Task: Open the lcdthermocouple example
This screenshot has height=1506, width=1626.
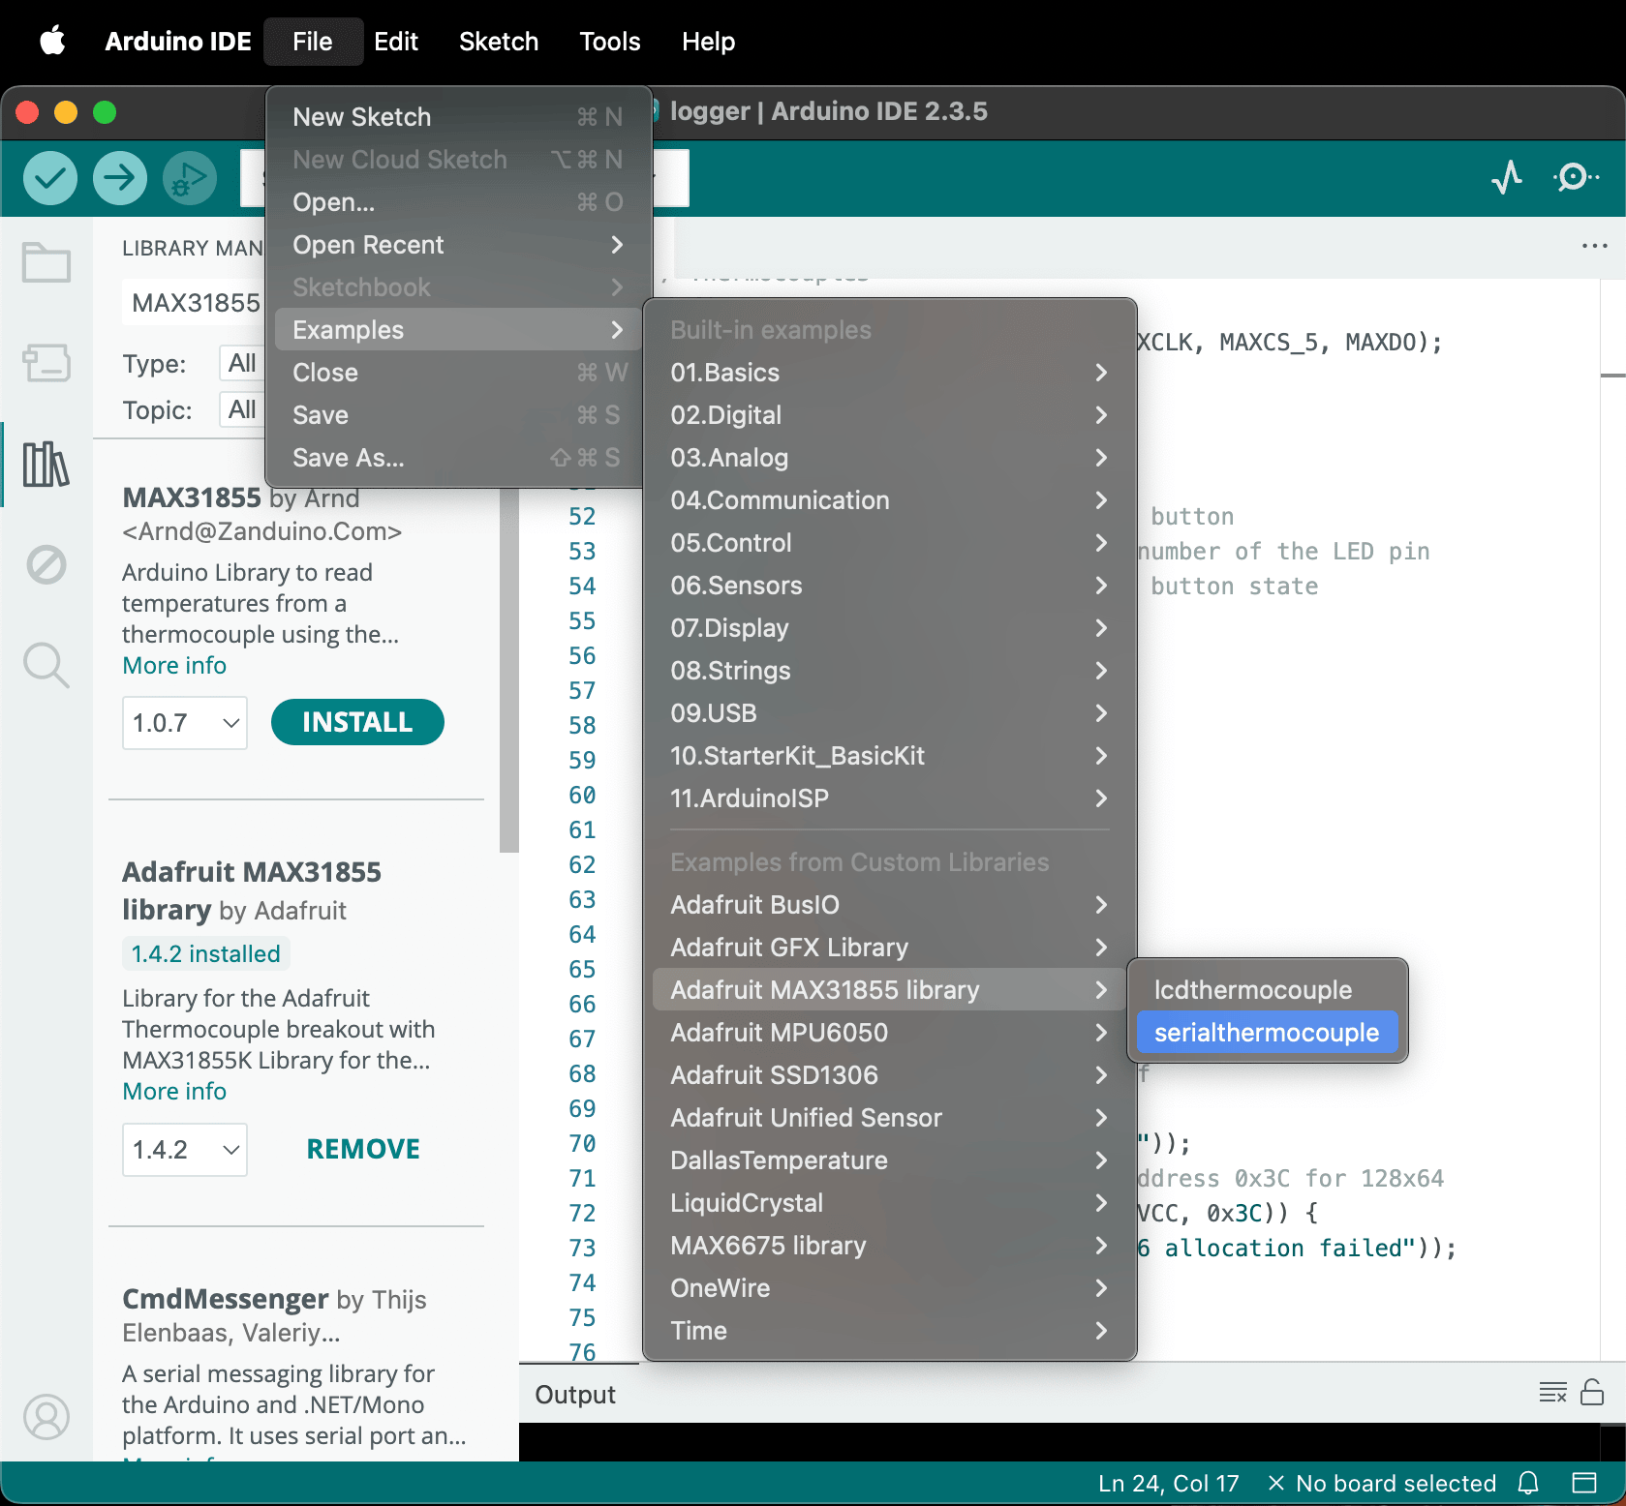Action: coord(1267,990)
